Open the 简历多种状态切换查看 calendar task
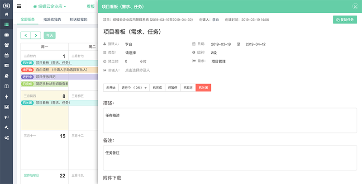The height and width of the screenshot is (184, 362). click(x=44, y=84)
